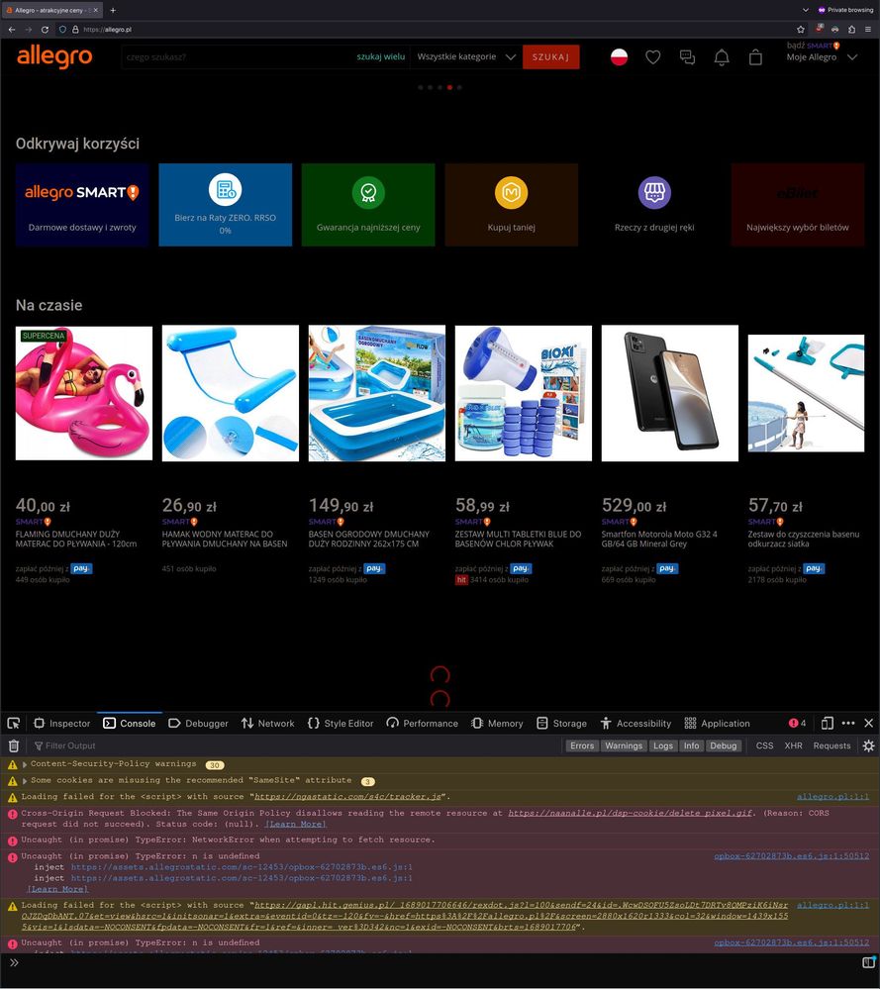
Task: Expand the Moje Allegro menu
Action: (822, 56)
